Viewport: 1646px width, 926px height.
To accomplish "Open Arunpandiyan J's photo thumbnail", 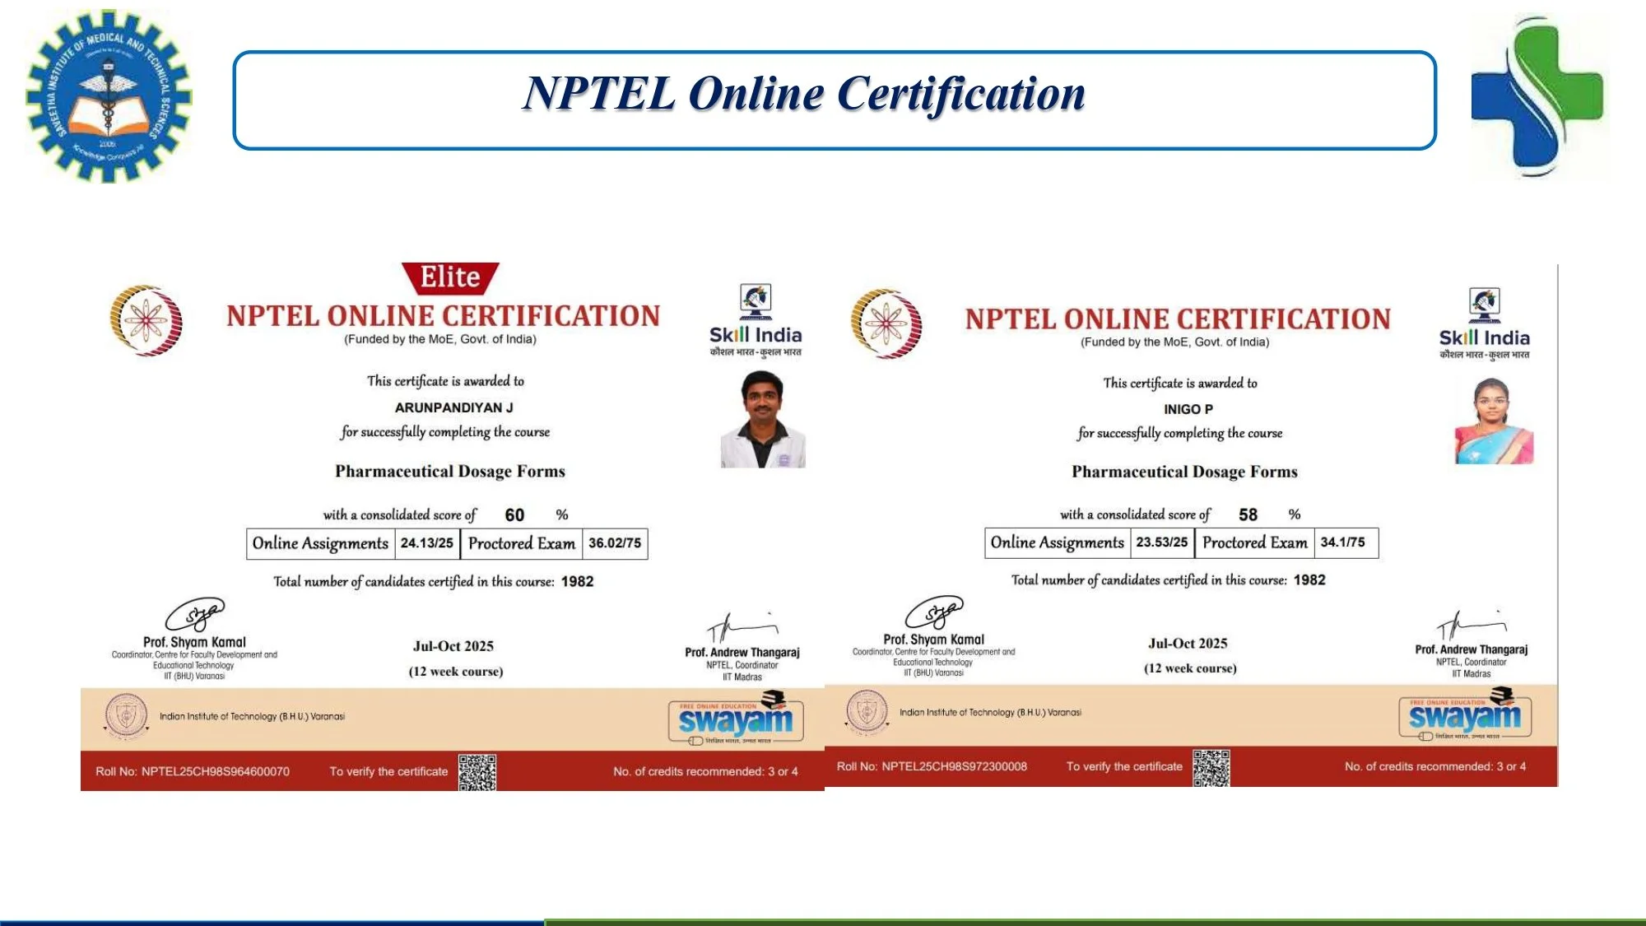I will (x=763, y=419).
